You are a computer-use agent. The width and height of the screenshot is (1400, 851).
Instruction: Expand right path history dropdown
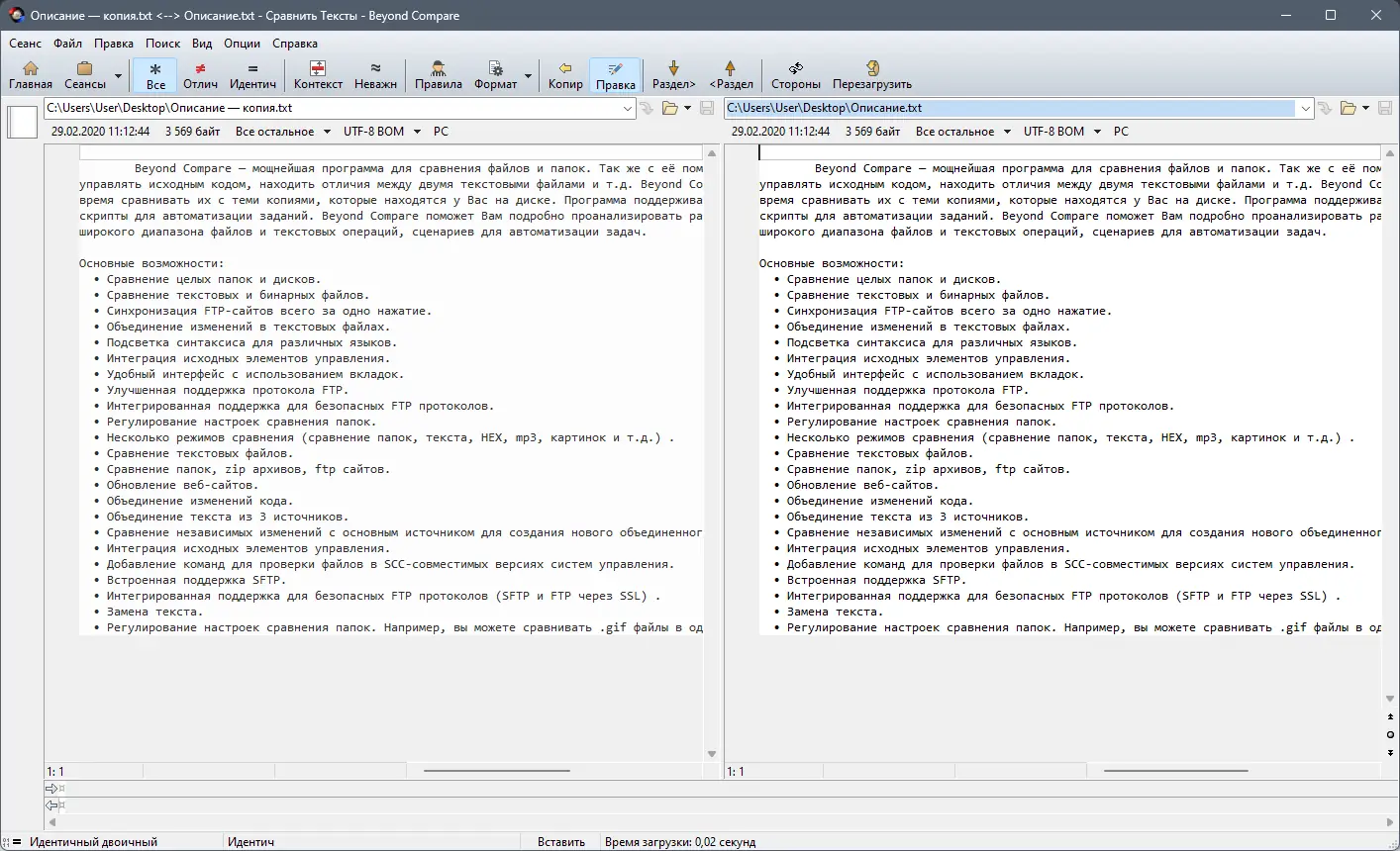tap(1306, 108)
